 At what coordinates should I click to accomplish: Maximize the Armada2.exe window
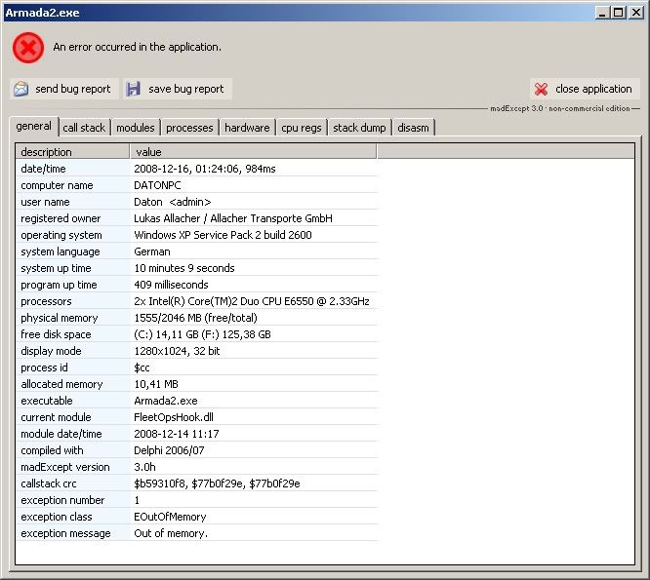pyautogui.click(x=618, y=13)
